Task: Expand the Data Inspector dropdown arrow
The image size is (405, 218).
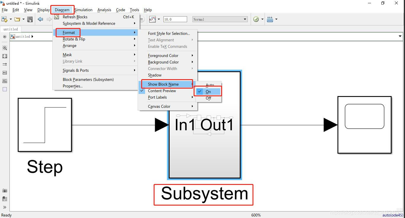Action: coord(159,19)
